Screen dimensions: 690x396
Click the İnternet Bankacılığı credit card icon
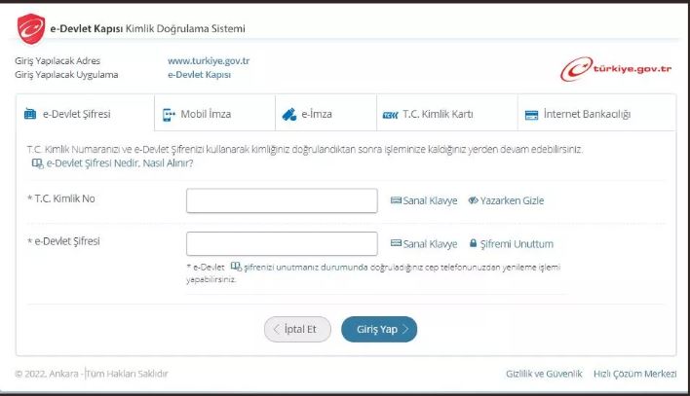[x=531, y=115]
